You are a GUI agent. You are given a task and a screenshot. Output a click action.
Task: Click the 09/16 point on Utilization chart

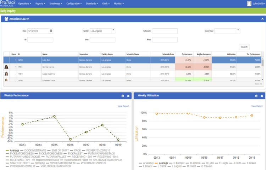(204, 117)
